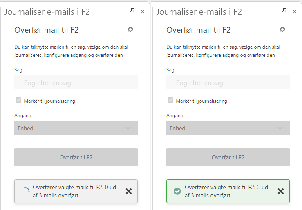Pin the left Journaliser e-mails pane
The height and width of the screenshot is (210, 302).
tap(132, 11)
